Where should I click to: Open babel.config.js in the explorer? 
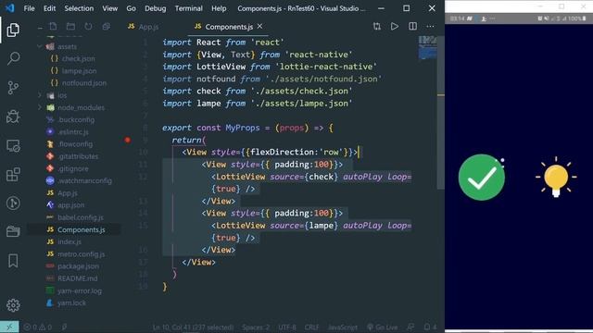coord(81,217)
